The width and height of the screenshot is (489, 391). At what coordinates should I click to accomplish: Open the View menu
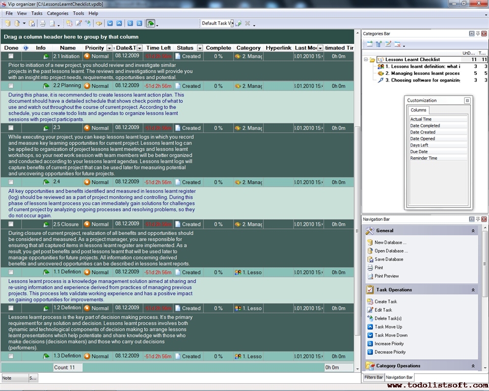point(22,13)
